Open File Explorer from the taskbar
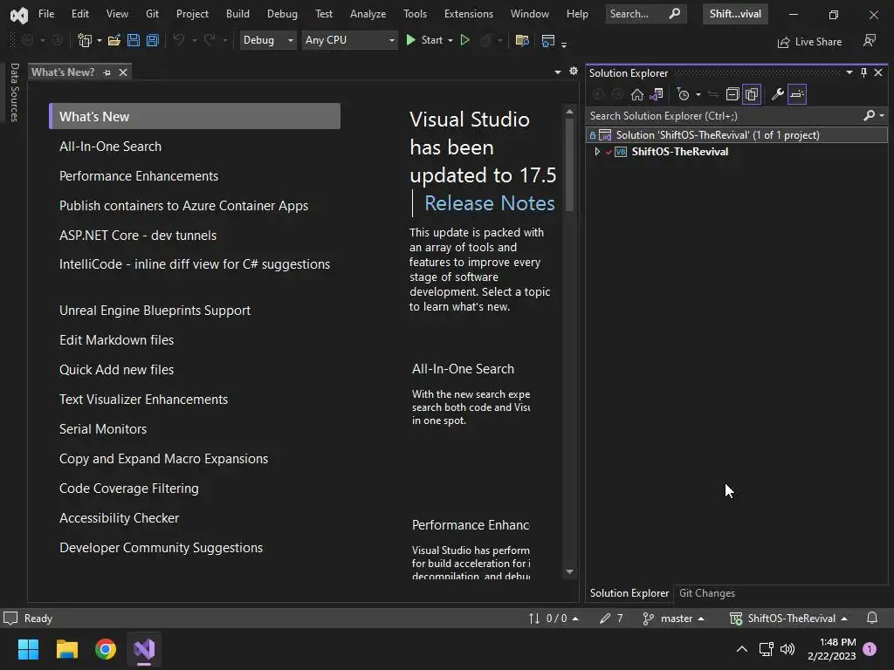Viewport: 894px width, 670px height. (x=66, y=649)
